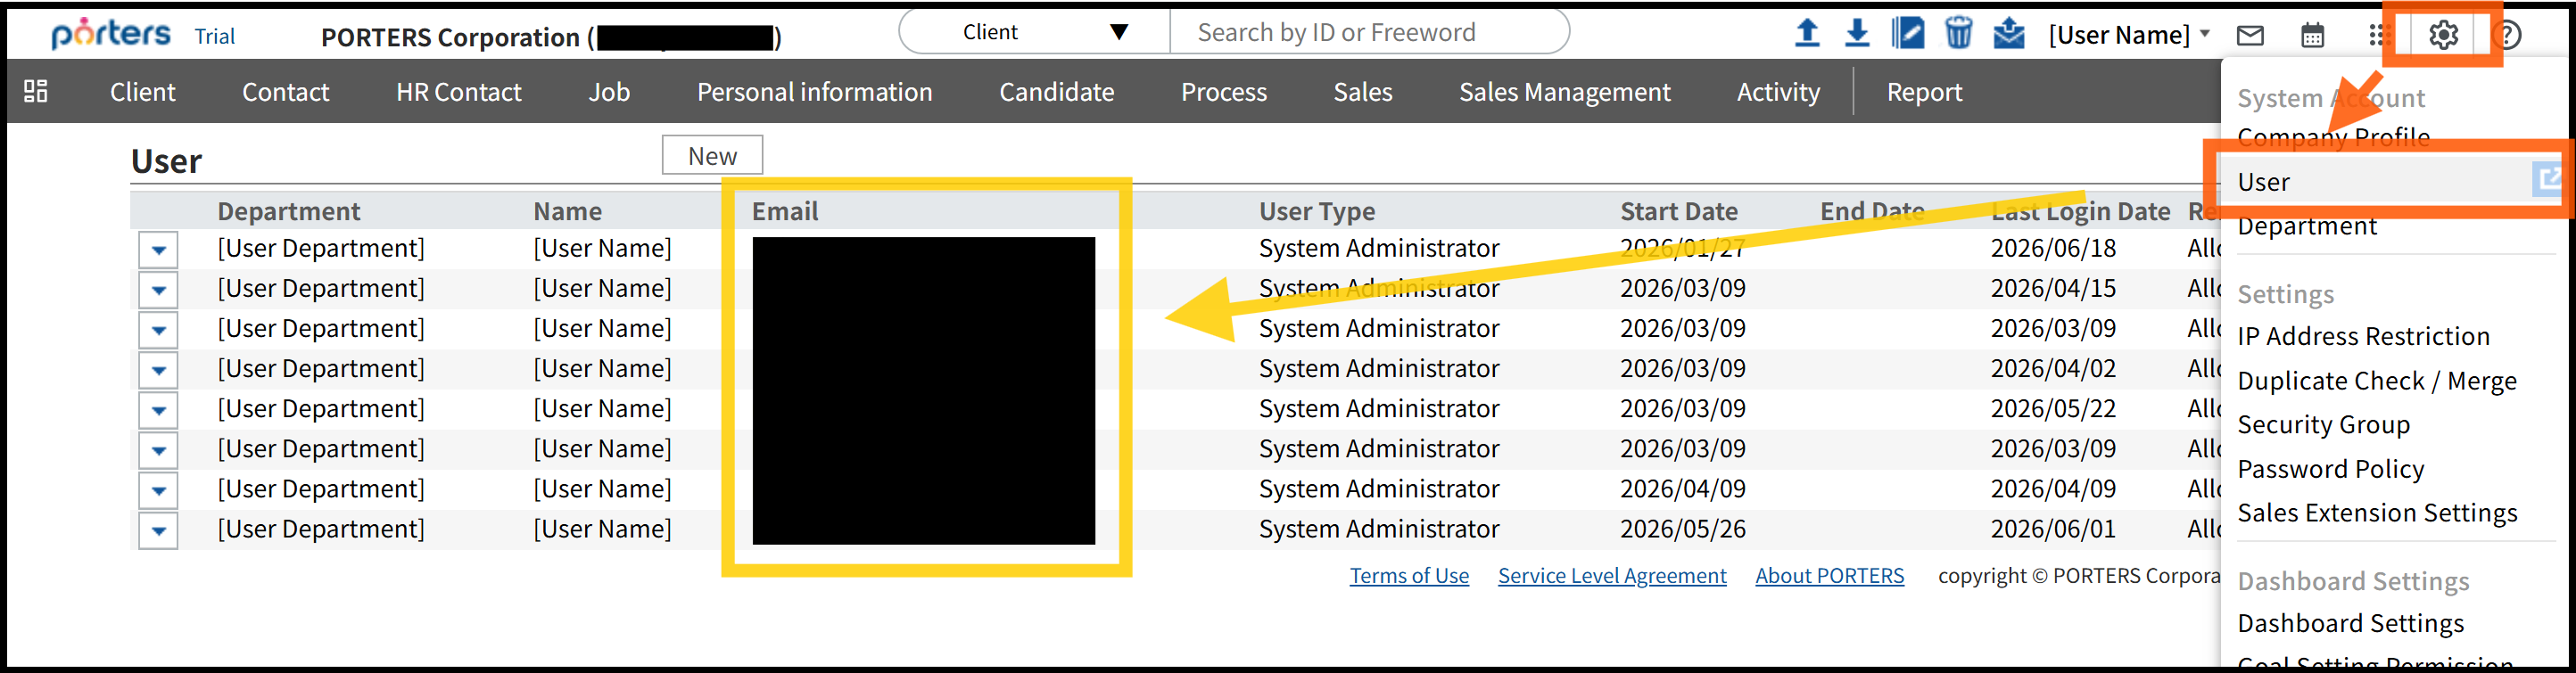The image size is (2576, 673).
Task: Open Security Group settings
Action: 2323,425
